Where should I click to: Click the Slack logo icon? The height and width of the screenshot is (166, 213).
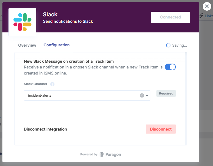coord(22,22)
